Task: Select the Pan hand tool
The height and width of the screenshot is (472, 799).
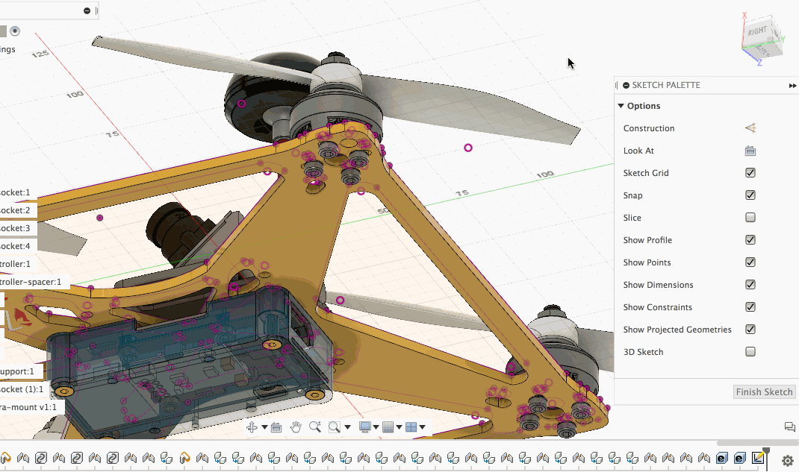Action: click(296, 427)
